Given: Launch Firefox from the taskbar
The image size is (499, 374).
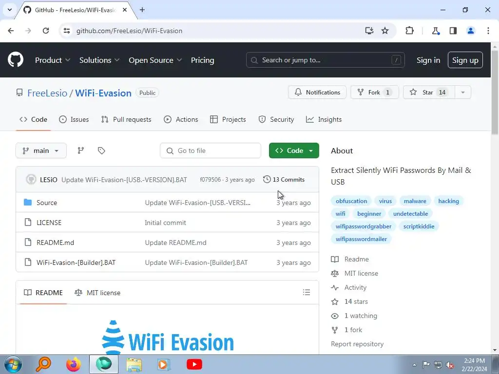Looking at the screenshot, I should [x=74, y=364].
